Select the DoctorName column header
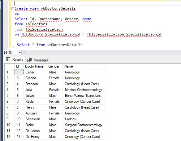Image resolution: width=181 pixels, height=141 pixels. click(x=35, y=66)
